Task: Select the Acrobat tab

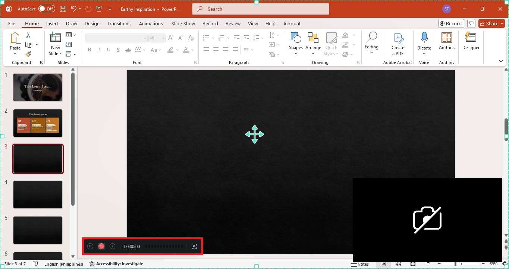Action: click(292, 23)
